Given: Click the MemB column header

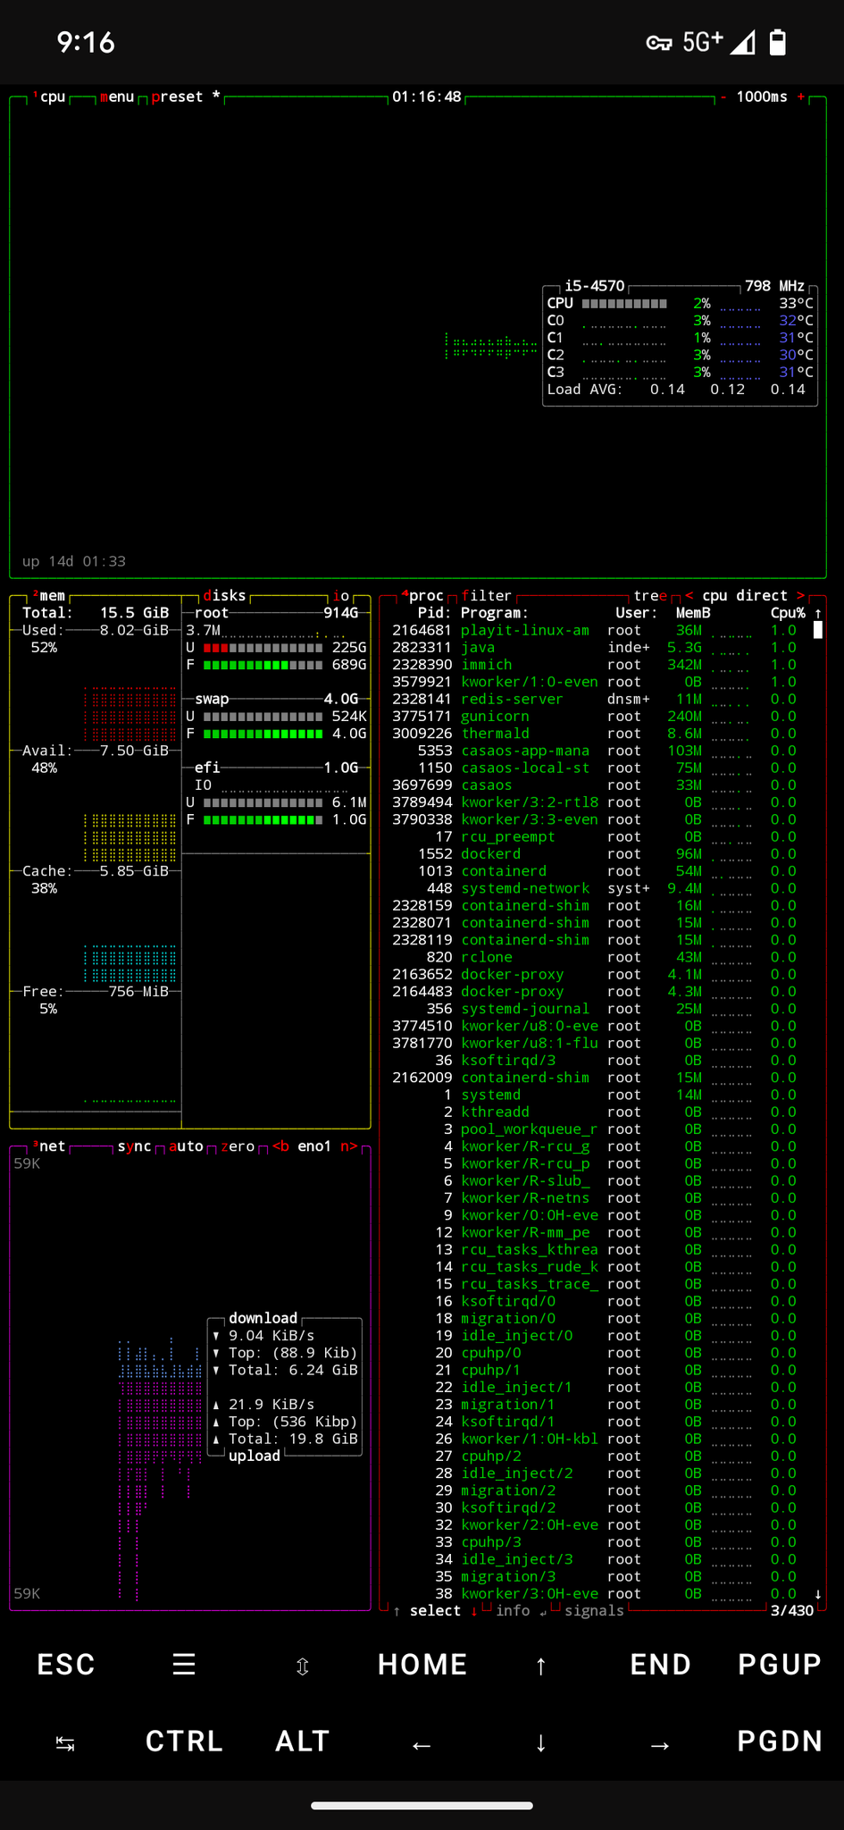Looking at the screenshot, I should coord(693,613).
